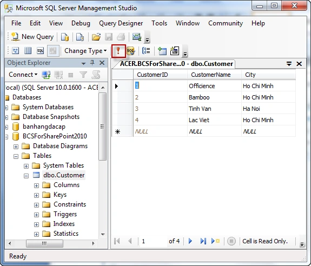Show the Criteria pane
This screenshot has width=311, height=266.
click(x=28, y=51)
